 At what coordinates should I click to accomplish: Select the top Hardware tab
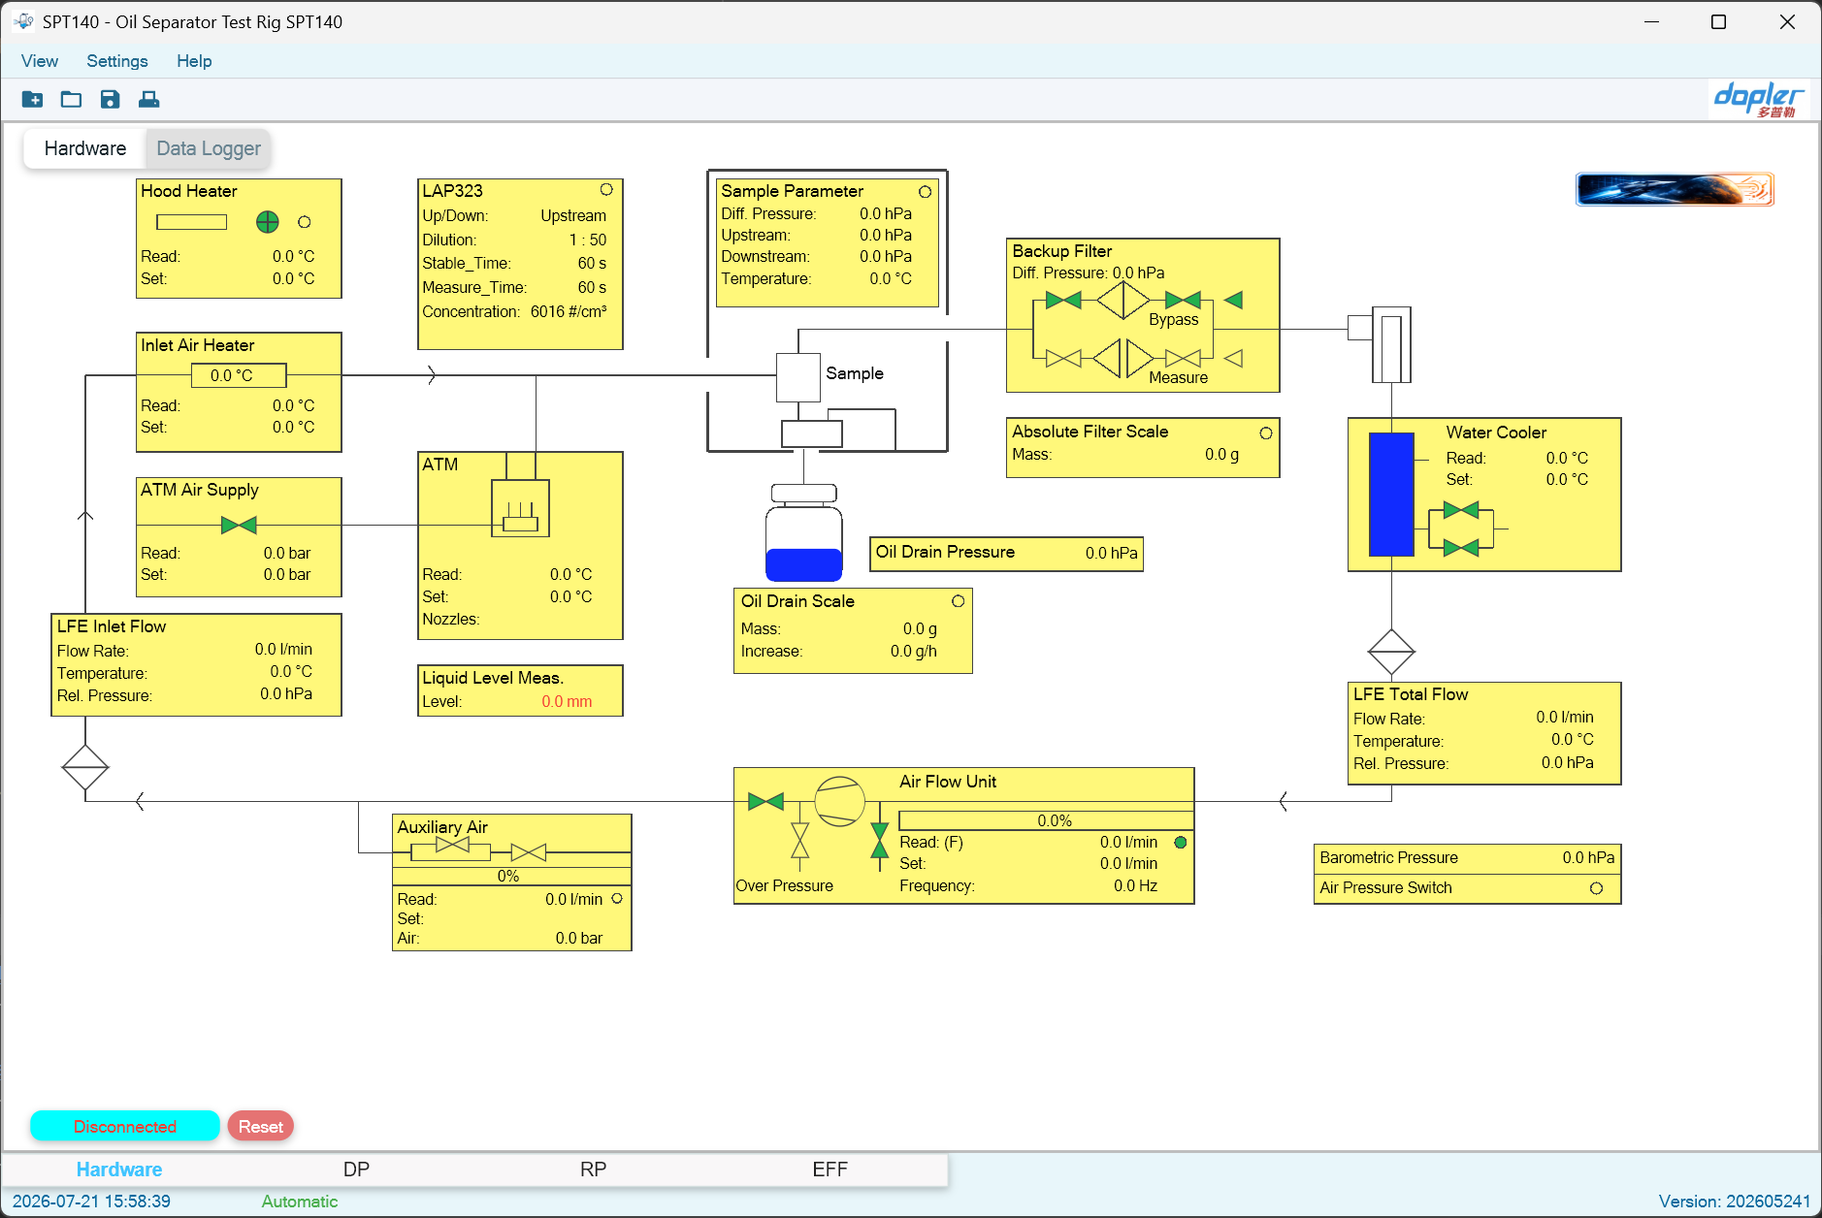[85, 148]
